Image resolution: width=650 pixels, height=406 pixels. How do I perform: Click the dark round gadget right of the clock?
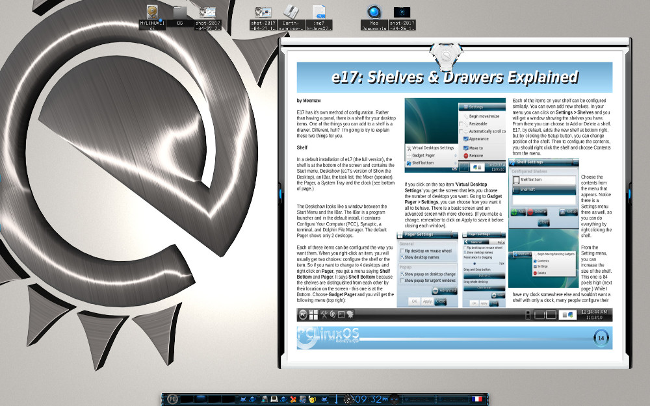tap(395, 400)
